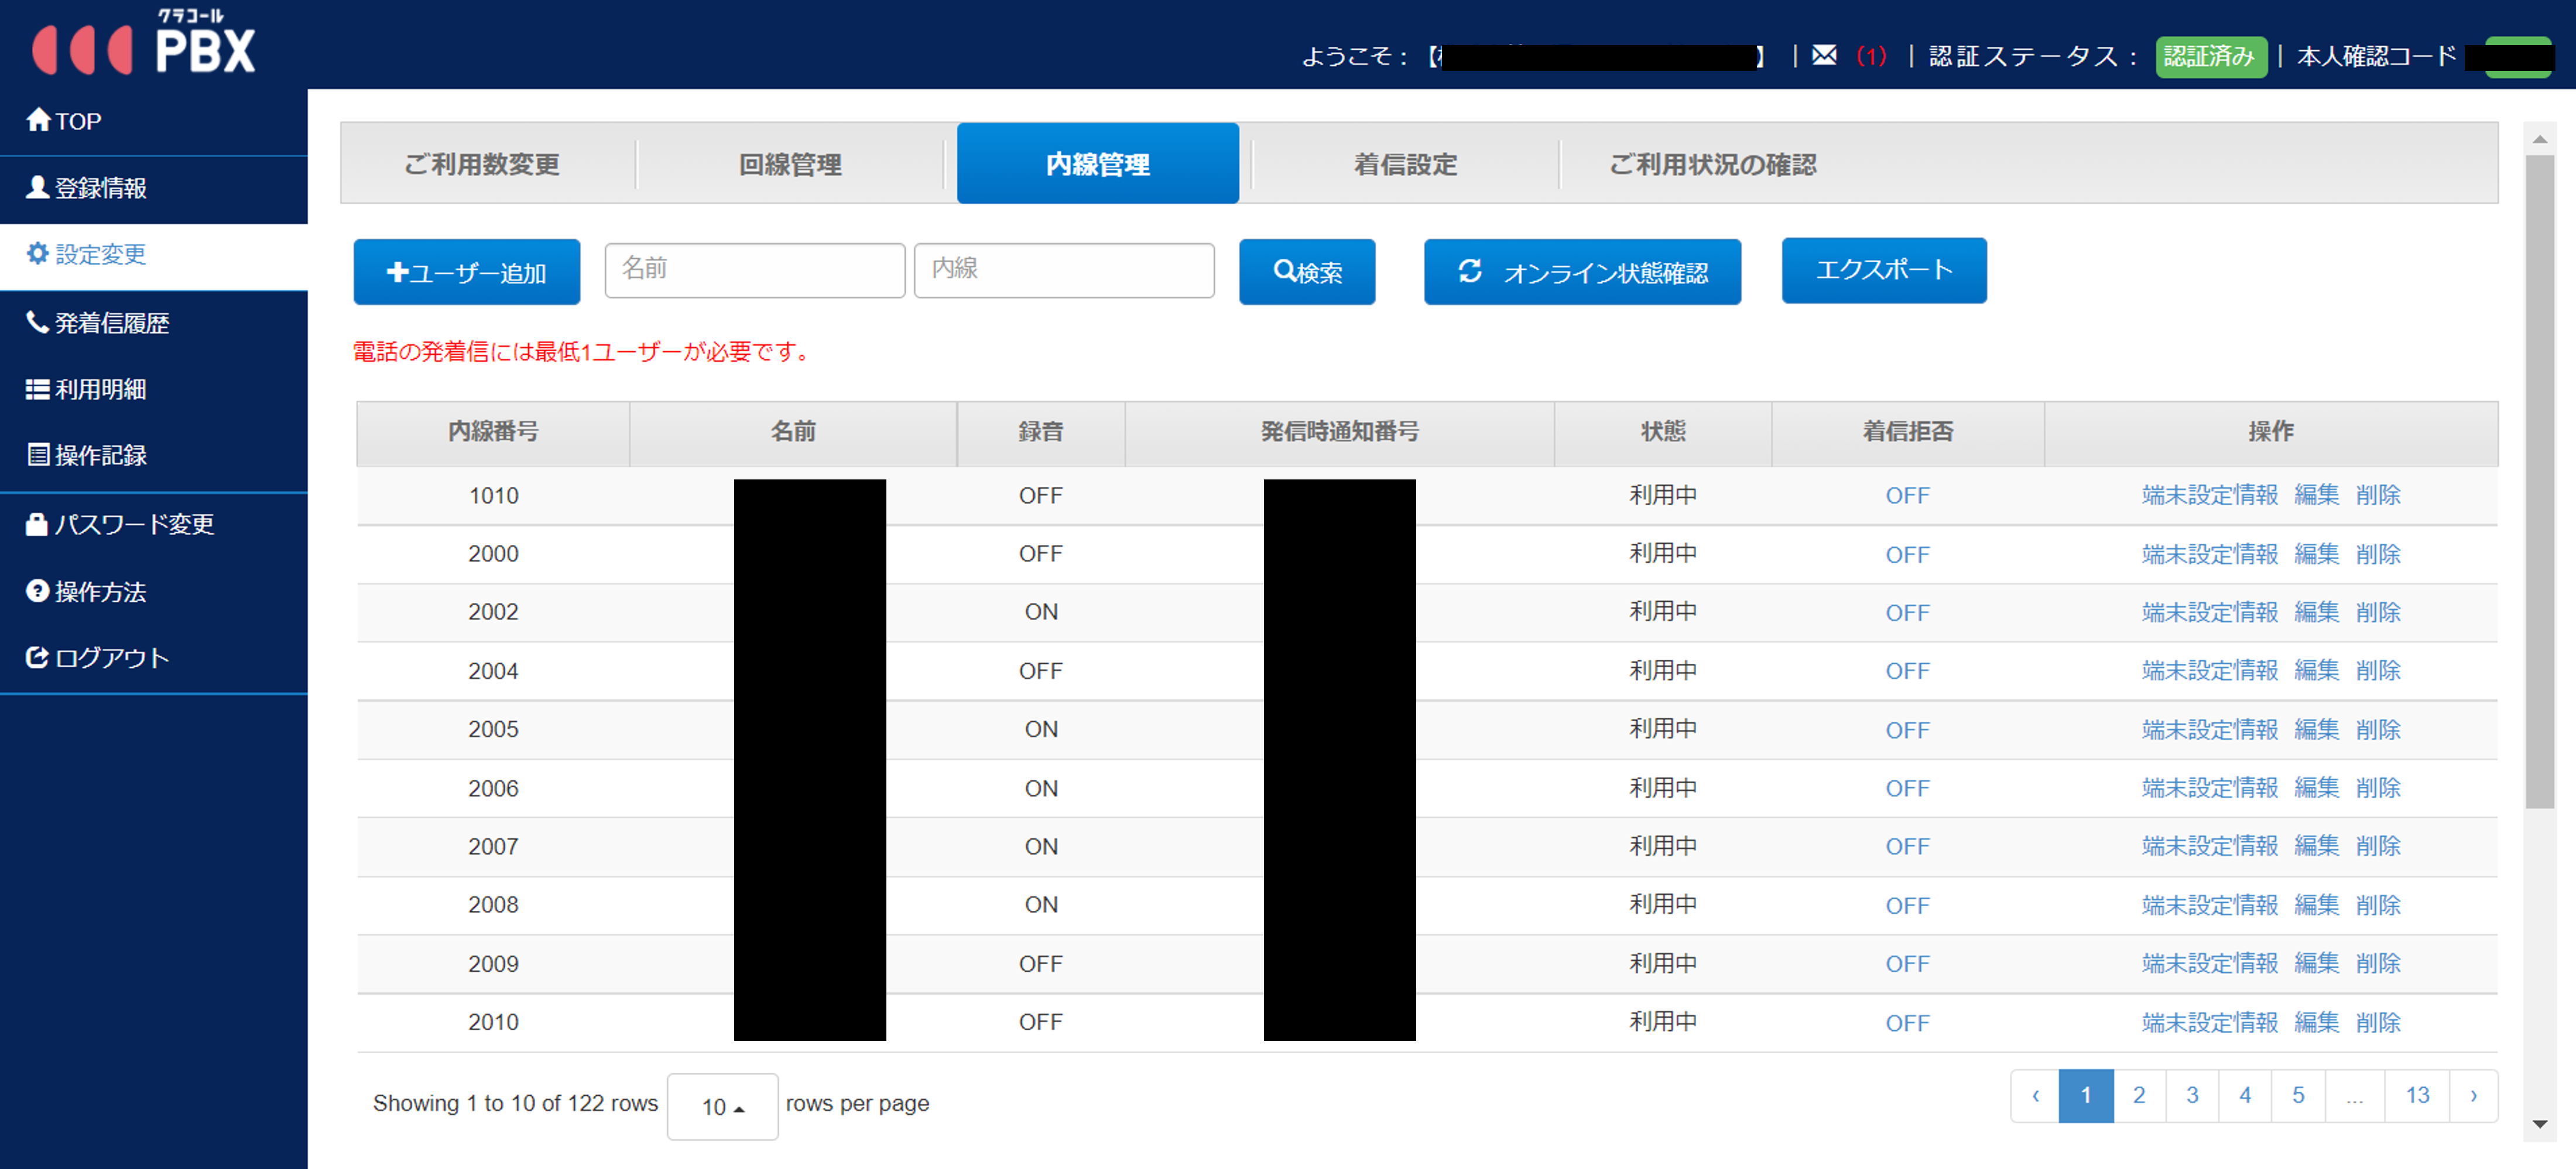Image resolution: width=2576 pixels, height=1169 pixels.
Task: Open the rows per page dropdown
Action: coord(722,1106)
